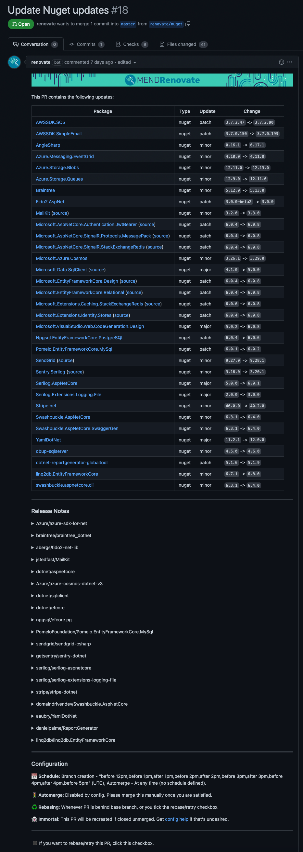The width and height of the screenshot is (303, 852).
Task: Open the YamlDotNet package link
Action: pos(48,440)
